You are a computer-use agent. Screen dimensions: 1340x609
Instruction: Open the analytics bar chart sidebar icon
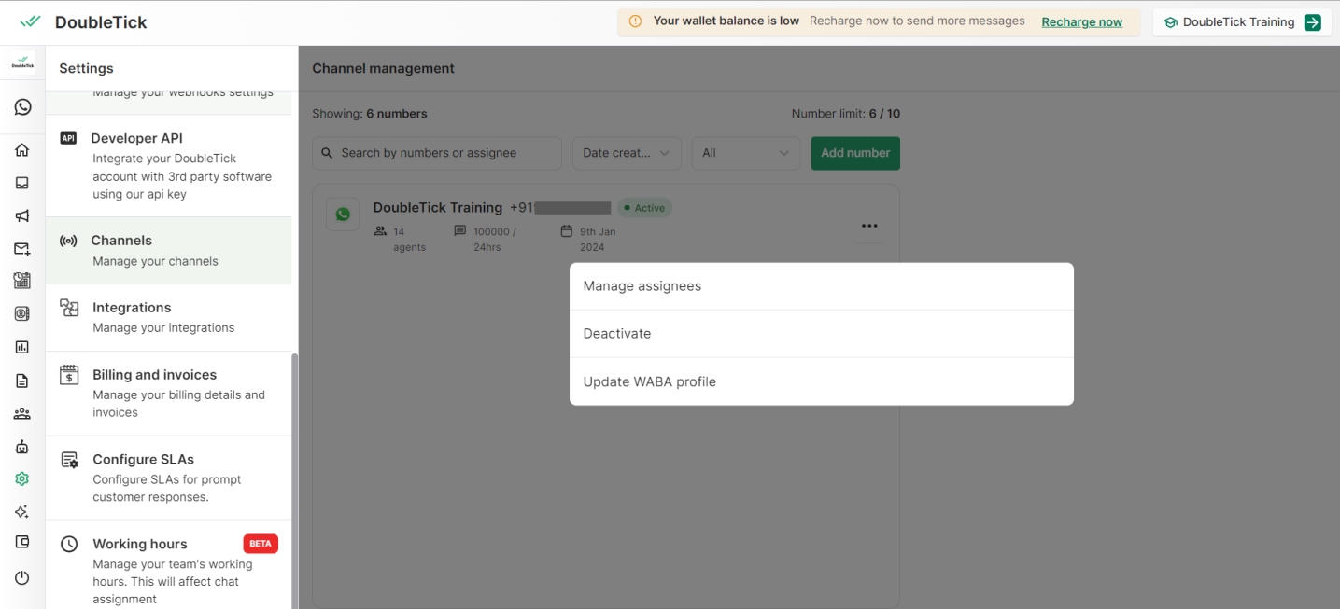pos(22,347)
